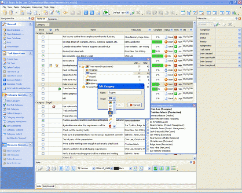Open the Help menu

click(52, 7)
